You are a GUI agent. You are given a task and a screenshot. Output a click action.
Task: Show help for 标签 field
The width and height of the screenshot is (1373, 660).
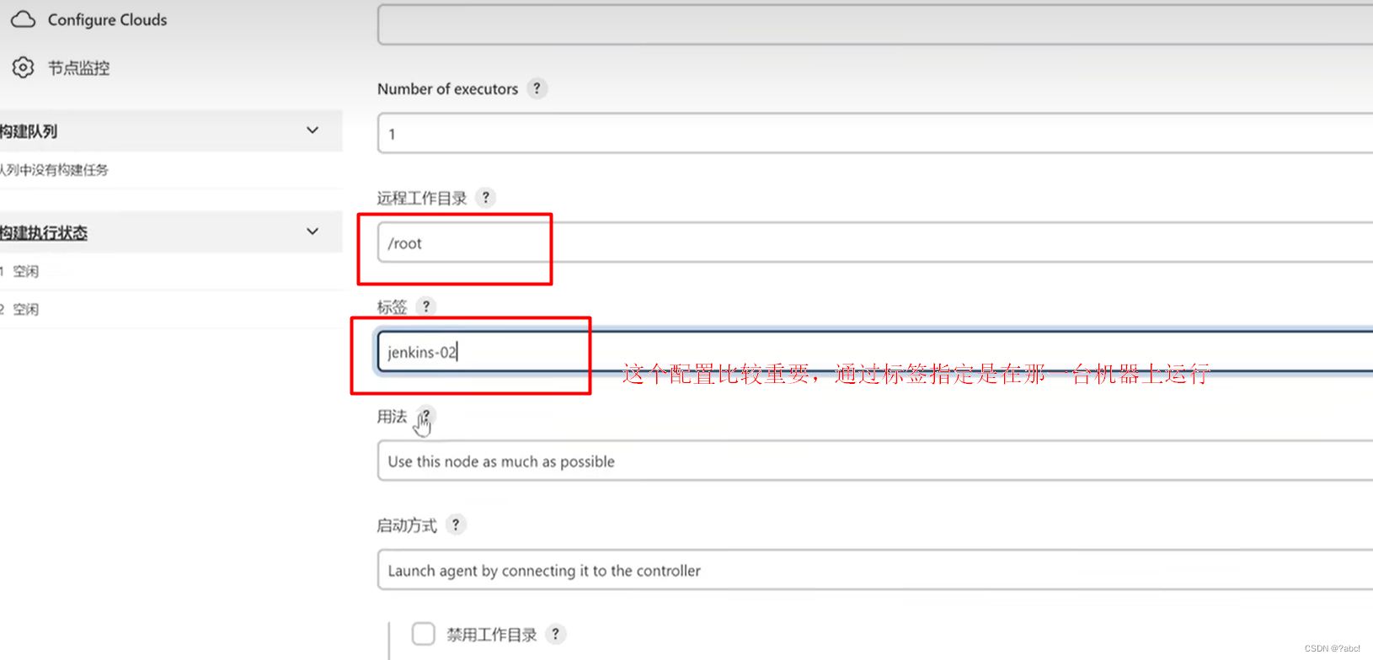click(x=426, y=306)
